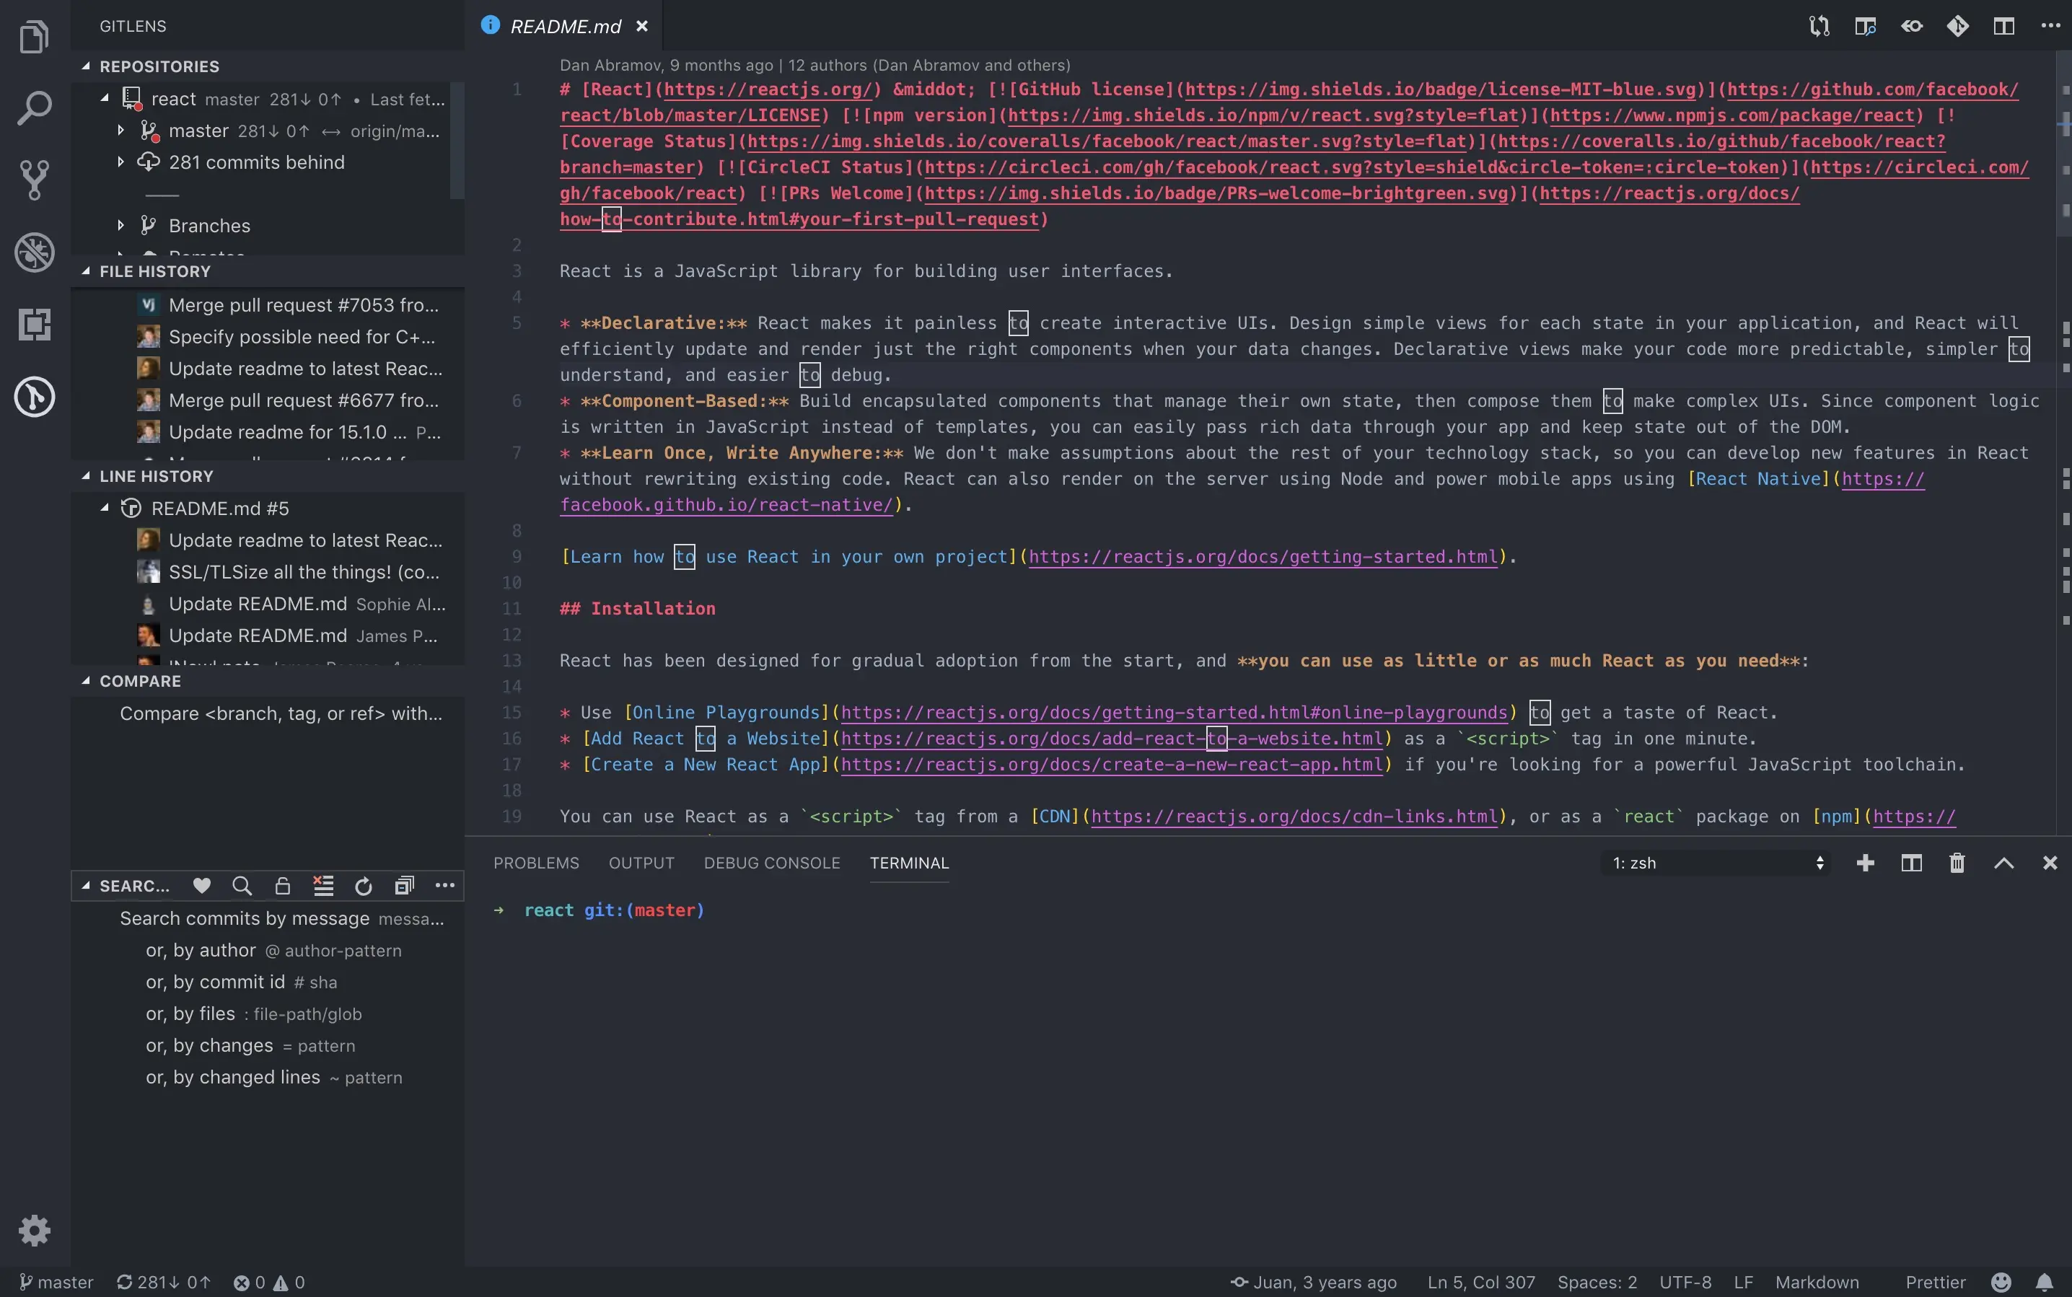The image size is (2072, 1297).
Task: Open Source Control in the activity bar
Action: coord(35,180)
